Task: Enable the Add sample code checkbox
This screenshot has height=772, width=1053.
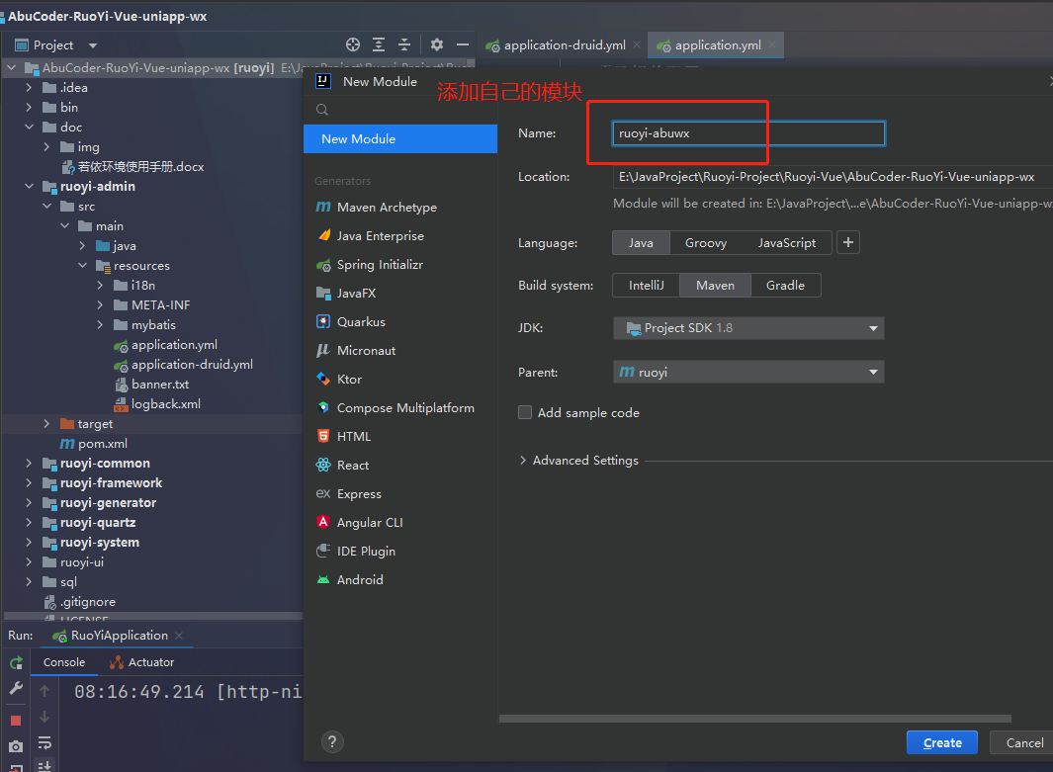Action: [525, 412]
